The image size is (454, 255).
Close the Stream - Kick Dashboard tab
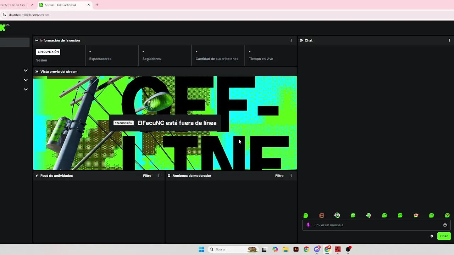pyautogui.click(x=88, y=5)
